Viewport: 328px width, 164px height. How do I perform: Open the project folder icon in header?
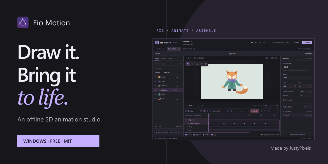(252, 43)
